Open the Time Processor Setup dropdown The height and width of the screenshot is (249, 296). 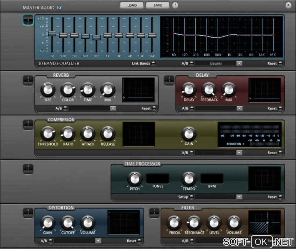point(239,197)
